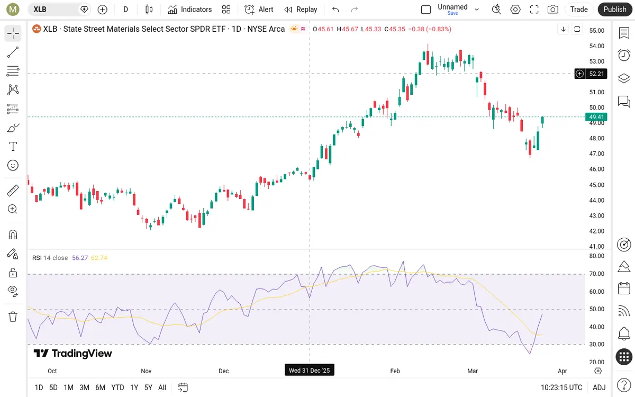This screenshot has height=397, width=635.
Task: Open the notifications bell
Action: (624, 334)
